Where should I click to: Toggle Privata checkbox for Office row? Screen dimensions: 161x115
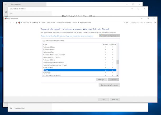coord(106,70)
